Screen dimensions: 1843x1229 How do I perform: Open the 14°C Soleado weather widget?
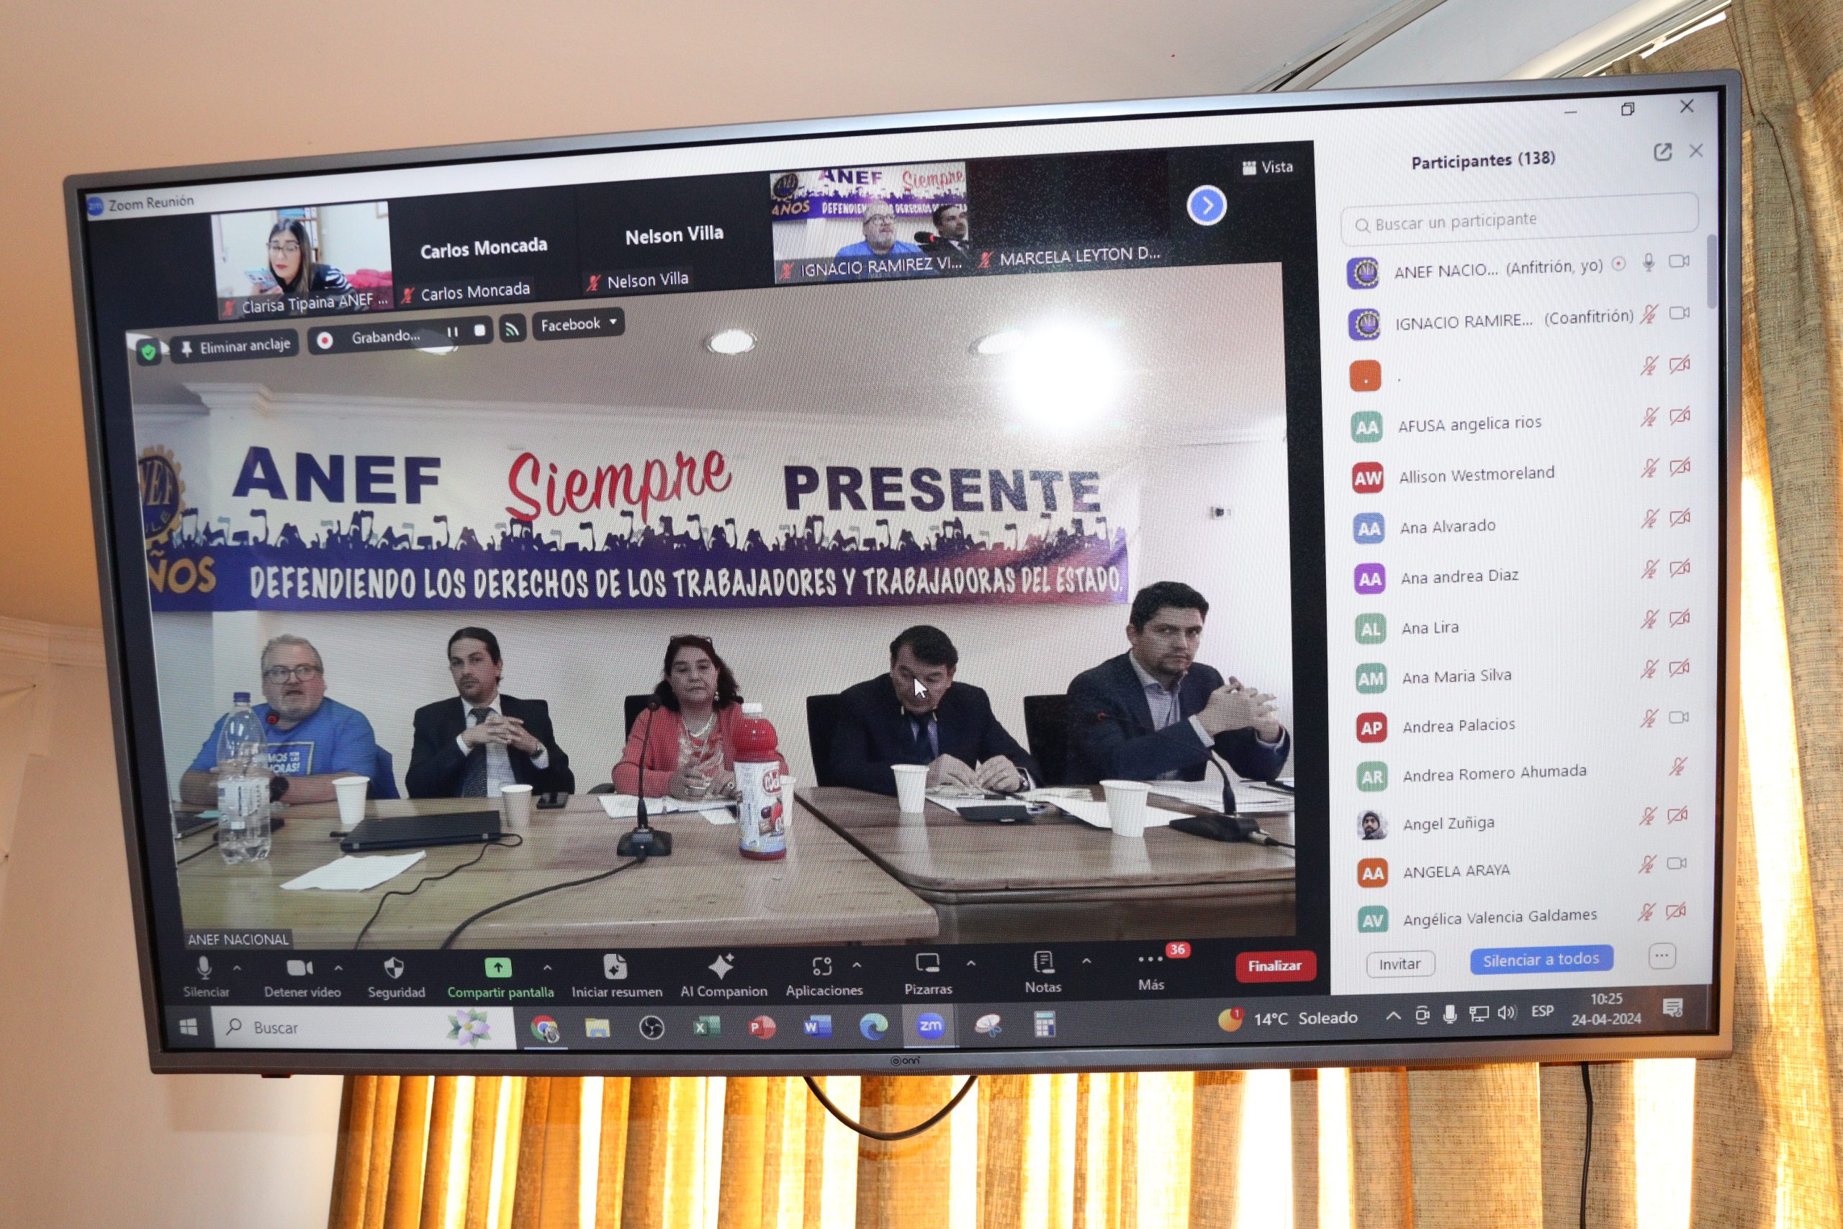pos(1287,1019)
